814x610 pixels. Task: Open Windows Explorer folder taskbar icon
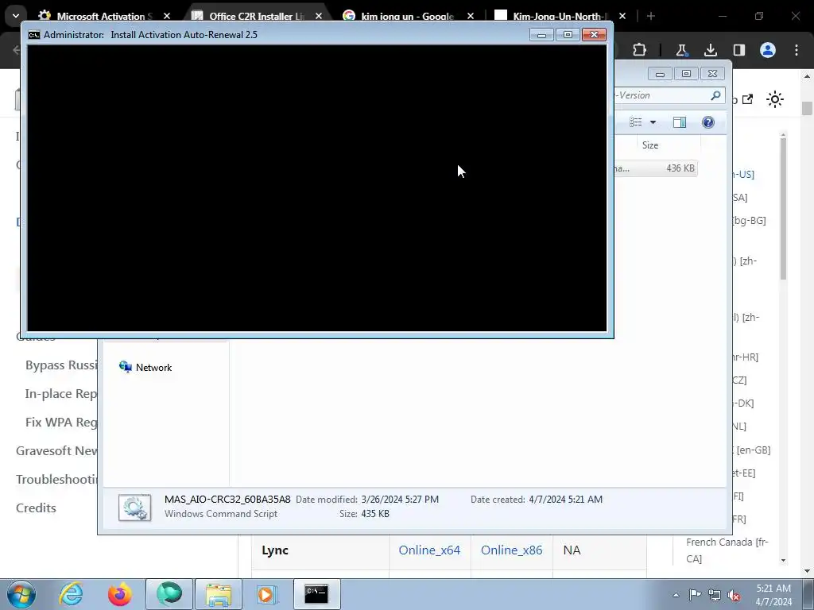219,594
